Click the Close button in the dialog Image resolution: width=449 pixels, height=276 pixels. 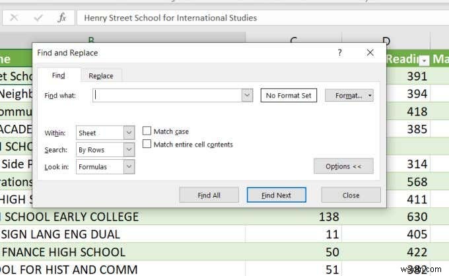(351, 195)
